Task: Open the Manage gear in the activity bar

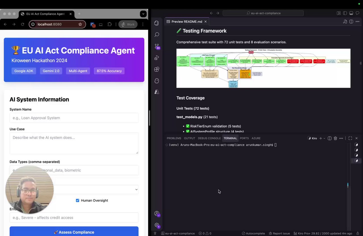Action: (157, 225)
